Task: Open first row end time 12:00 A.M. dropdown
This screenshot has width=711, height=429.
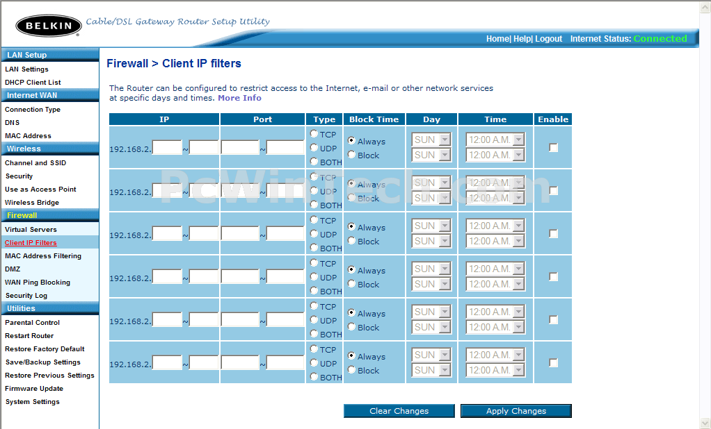Action: pos(495,155)
